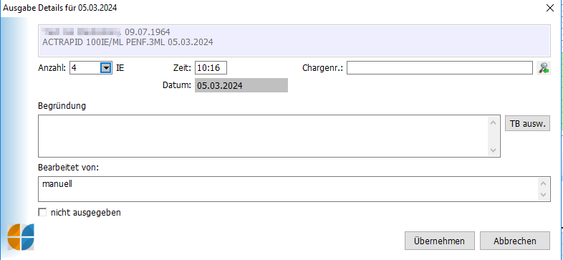Click the birthdate text 09.07.1964
The image size is (563, 260).
[x=148, y=32]
